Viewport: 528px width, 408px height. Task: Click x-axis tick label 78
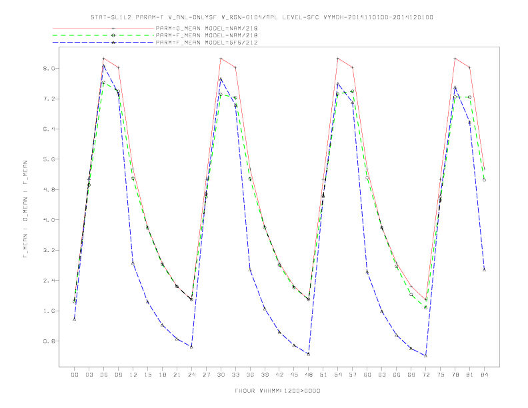[455, 375]
